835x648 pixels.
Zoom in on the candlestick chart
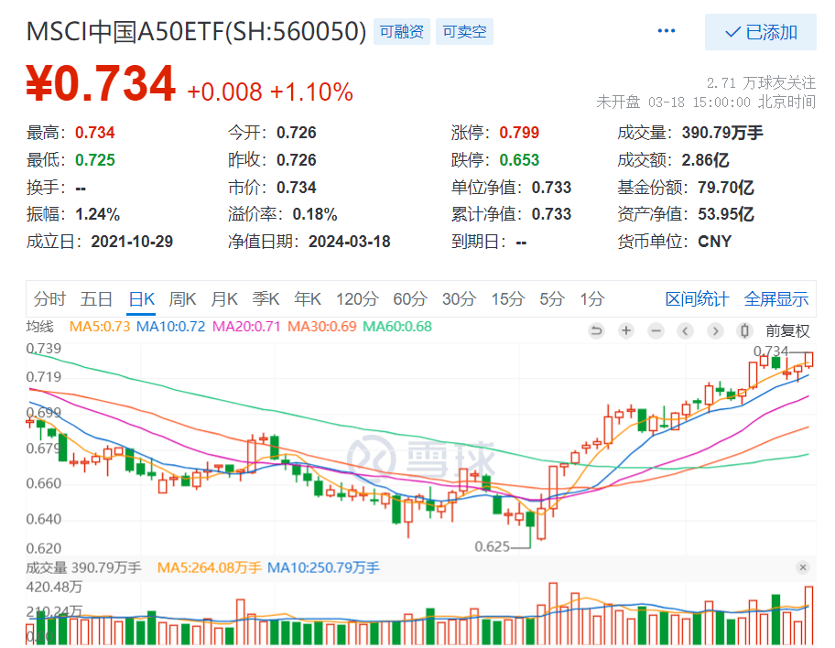626,330
